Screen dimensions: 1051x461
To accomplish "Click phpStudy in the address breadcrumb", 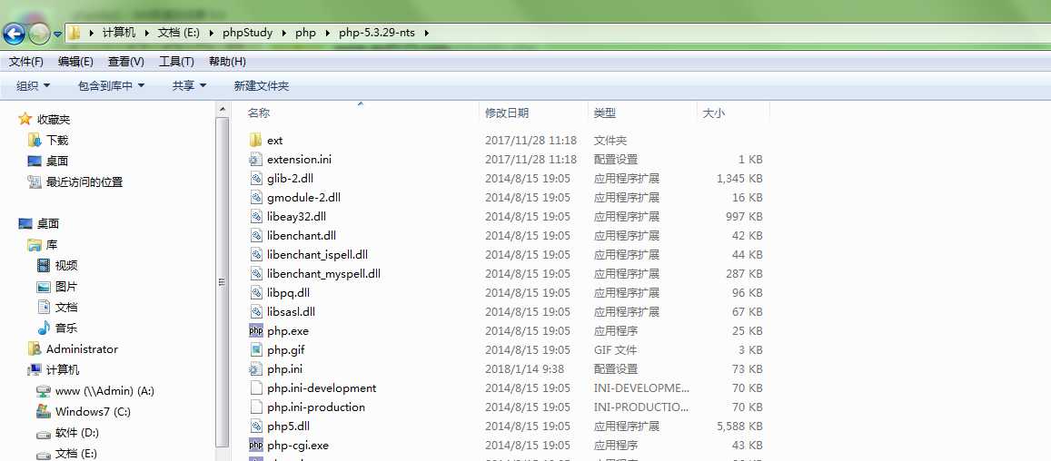I will pos(247,32).
